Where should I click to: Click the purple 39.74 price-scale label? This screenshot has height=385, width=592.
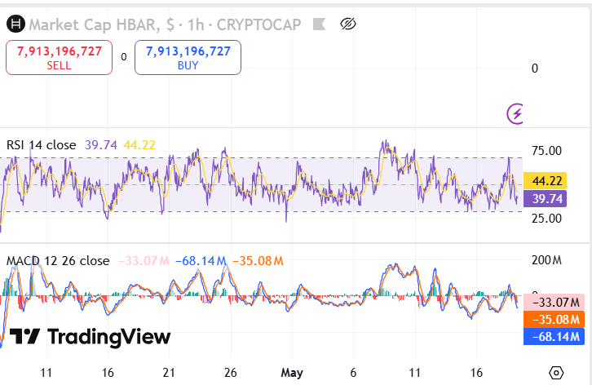pos(545,199)
